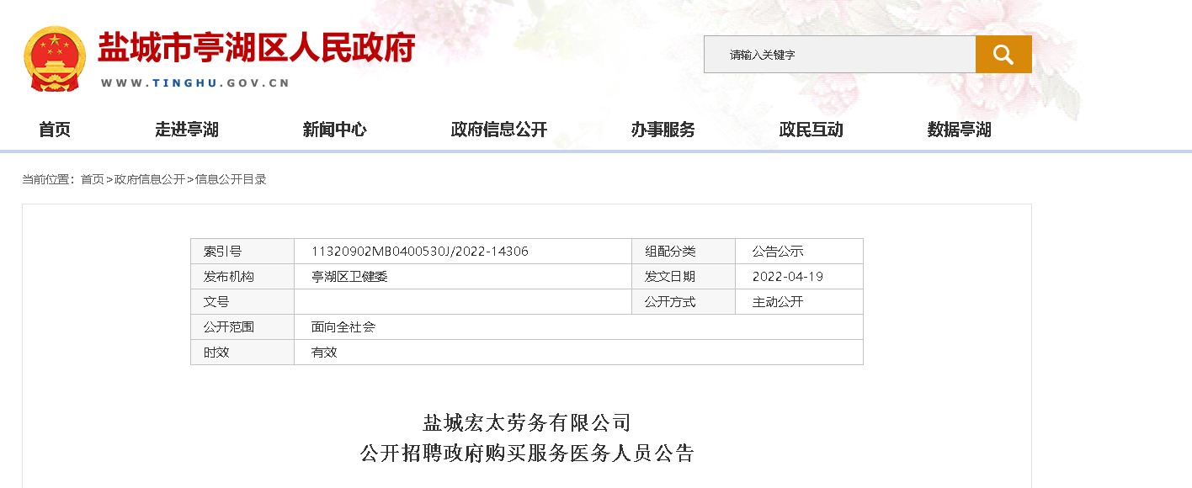The image size is (1192, 488).
Task: Click the 盐城市亭湖区人民政府 site title
Action: click(x=257, y=48)
